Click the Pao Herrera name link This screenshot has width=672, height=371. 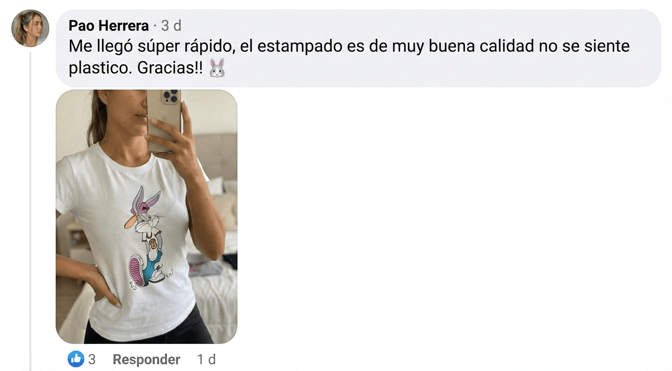pyautogui.click(x=109, y=25)
